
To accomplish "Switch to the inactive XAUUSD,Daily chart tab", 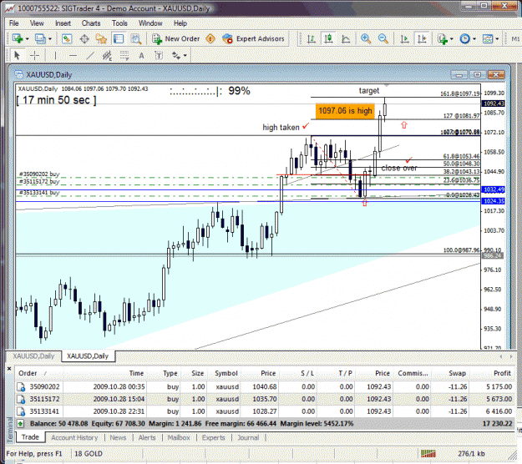I will [x=33, y=356].
